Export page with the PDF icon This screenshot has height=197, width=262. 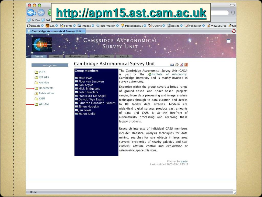click(181, 65)
